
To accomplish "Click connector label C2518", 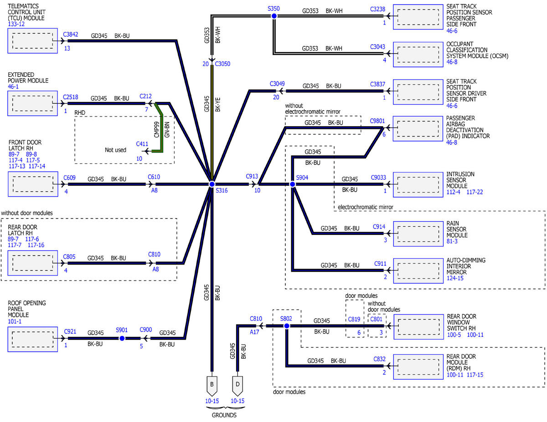I will click(x=72, y=97).
